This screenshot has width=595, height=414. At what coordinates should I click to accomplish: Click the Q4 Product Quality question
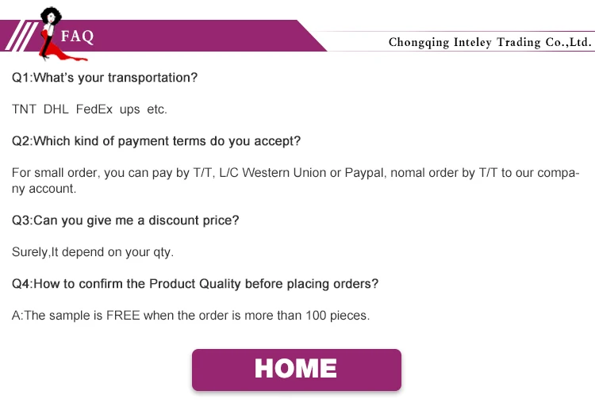pos(195,284)
